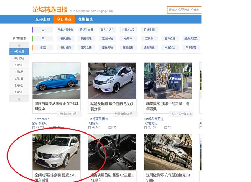Open author ID:erikmeng profile
Image resolution: width=251 pixels, height=182 pixels.
41,119
